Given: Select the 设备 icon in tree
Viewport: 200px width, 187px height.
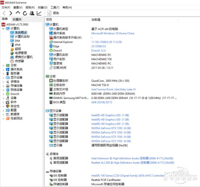Looking at the screenshot, I should coord(8,98).
